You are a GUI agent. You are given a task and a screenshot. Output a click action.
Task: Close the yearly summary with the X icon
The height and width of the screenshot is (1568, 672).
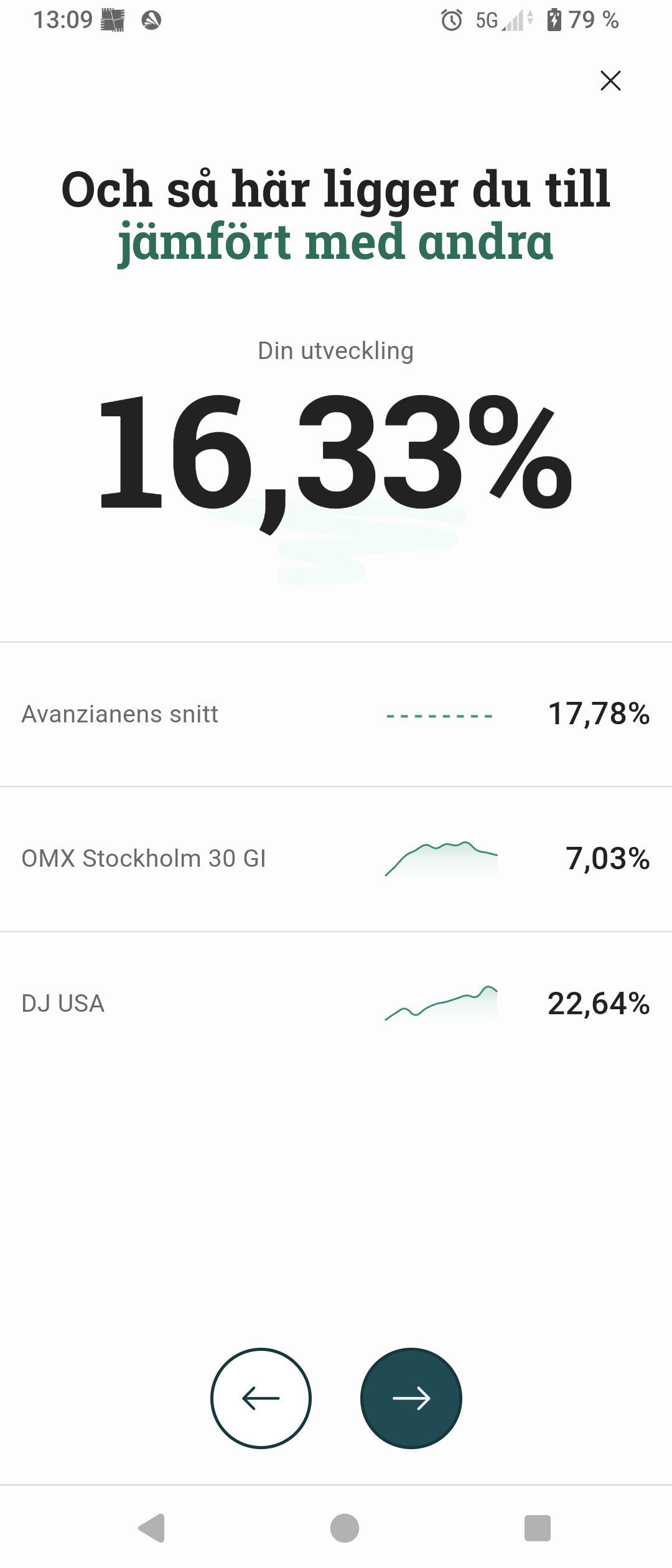pyautogui.click(x=610, y=80)
